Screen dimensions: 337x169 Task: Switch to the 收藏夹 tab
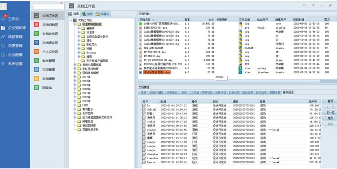(x=103, y=14)
